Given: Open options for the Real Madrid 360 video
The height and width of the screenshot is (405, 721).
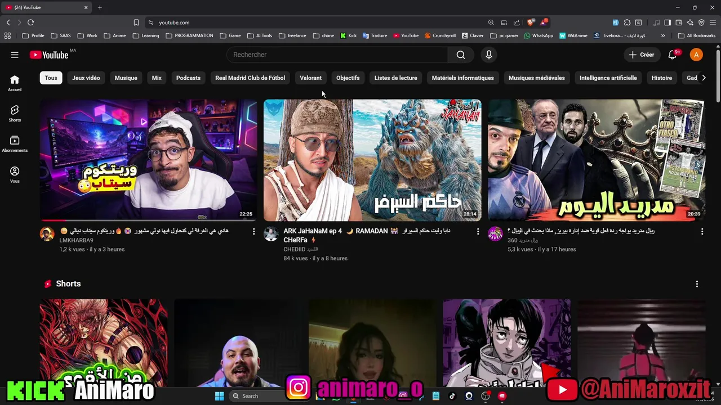Looking at the screenshot, I should pyautogui.click(x=702, y=231).
